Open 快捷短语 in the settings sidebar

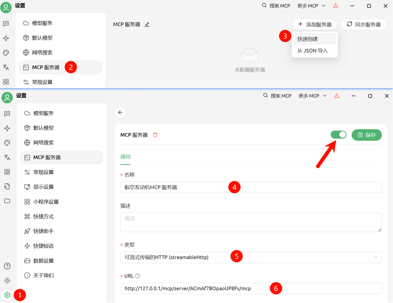[61, 246]
